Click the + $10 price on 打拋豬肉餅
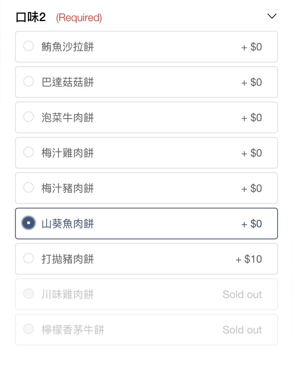 (249, 259)
